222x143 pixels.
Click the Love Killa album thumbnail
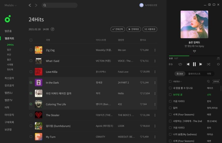click(x=38, y=72)
